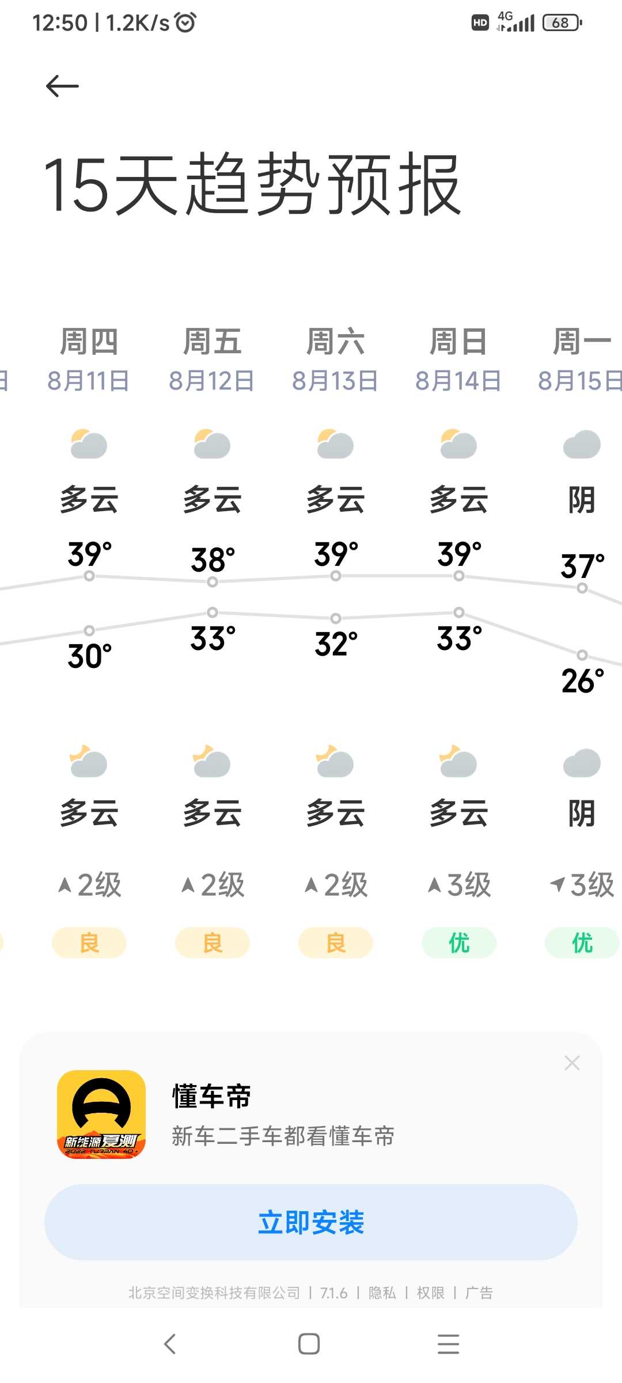Tap Monday's daytime overcast icon
Image resolution: width=622 pixels, height=1383 pixels.
coord(582,444)
